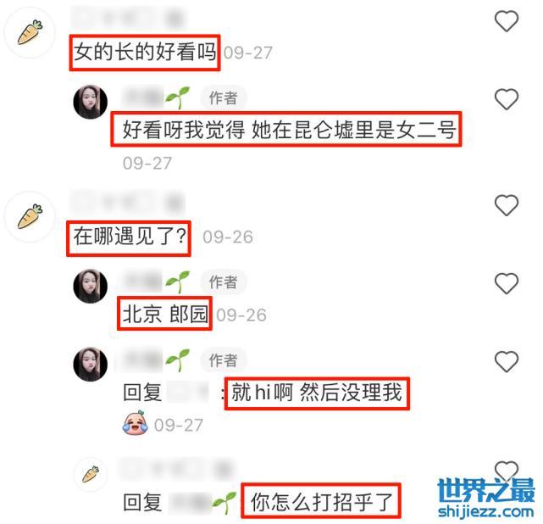Like the comment 女的长的好看吗

click(507, 21)
